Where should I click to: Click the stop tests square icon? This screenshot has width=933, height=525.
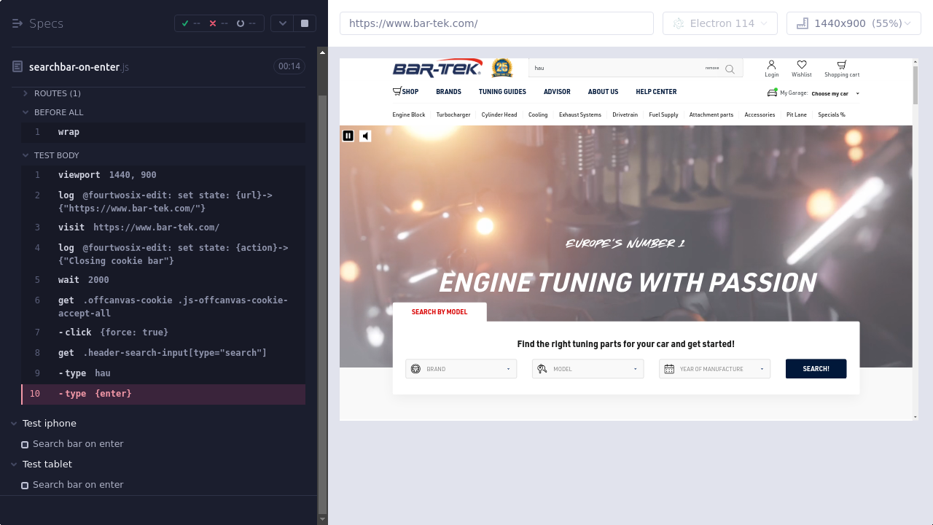pos(304,23)
